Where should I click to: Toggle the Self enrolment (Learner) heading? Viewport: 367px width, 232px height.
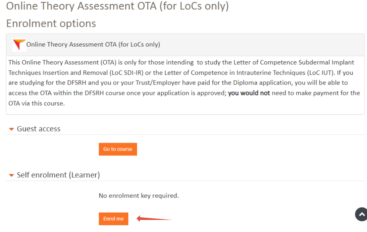tap(58, 175)
